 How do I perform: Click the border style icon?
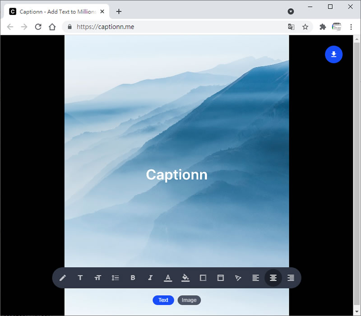[x=203, y=278]
